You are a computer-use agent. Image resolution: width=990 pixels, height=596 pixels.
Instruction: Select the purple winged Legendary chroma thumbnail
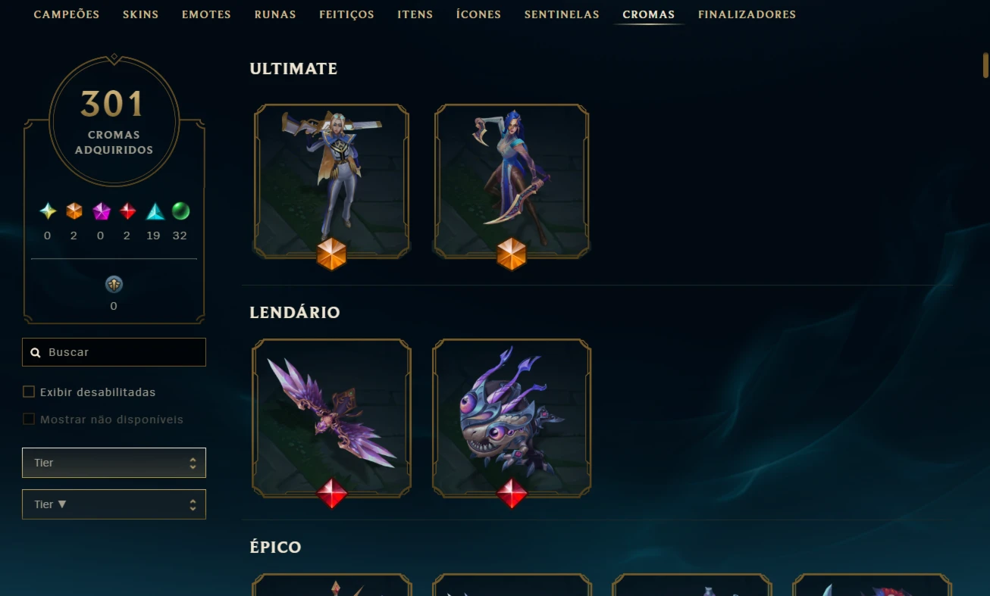point(331,417)
